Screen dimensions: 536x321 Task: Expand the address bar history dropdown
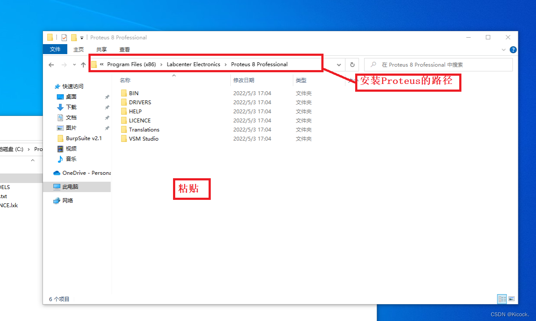tap(339, 65)
